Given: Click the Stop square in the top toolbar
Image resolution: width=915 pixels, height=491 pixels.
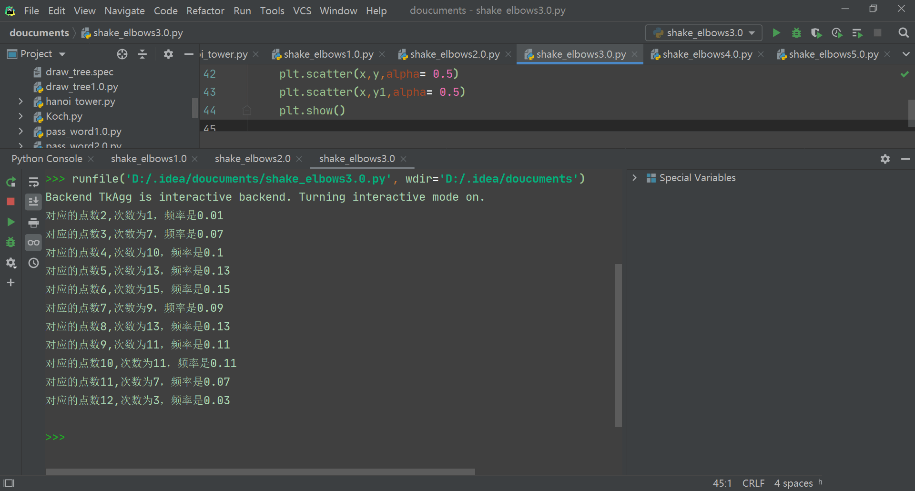Looking at the screenshot, I should point(877,33).
